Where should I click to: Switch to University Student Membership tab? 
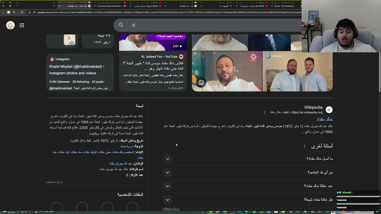click(x=110, y=6)
